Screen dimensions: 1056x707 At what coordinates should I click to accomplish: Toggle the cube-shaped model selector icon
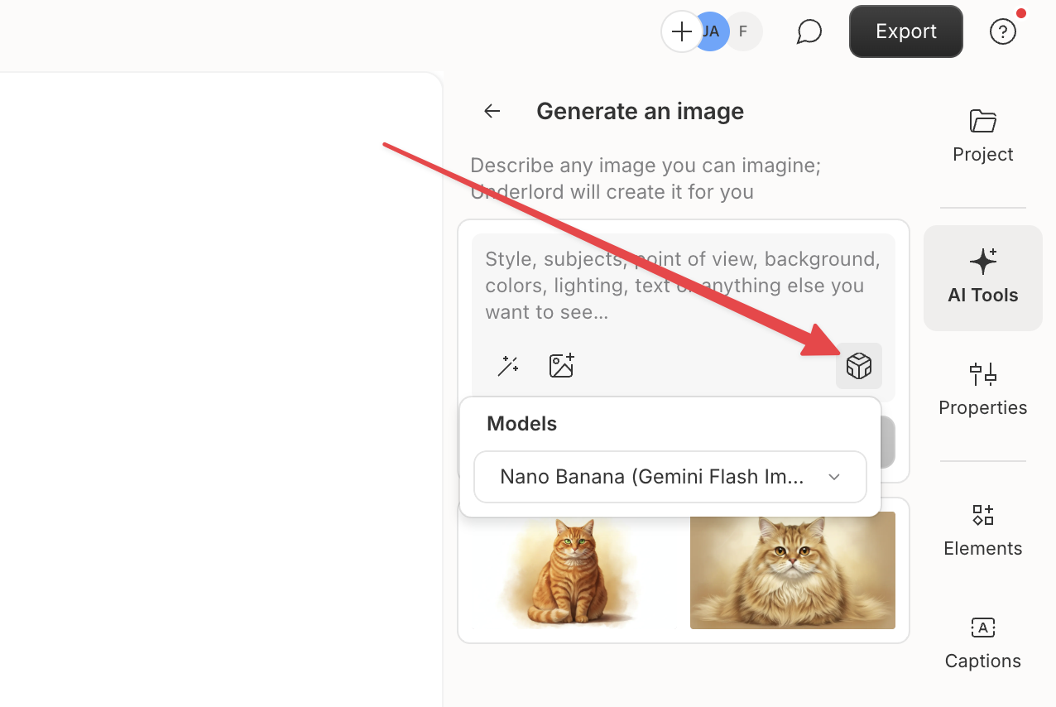858,366
